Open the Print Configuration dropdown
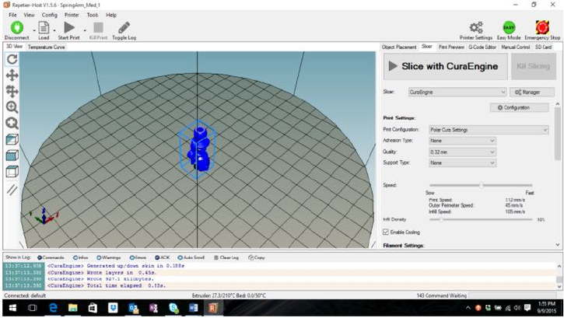 488,130
